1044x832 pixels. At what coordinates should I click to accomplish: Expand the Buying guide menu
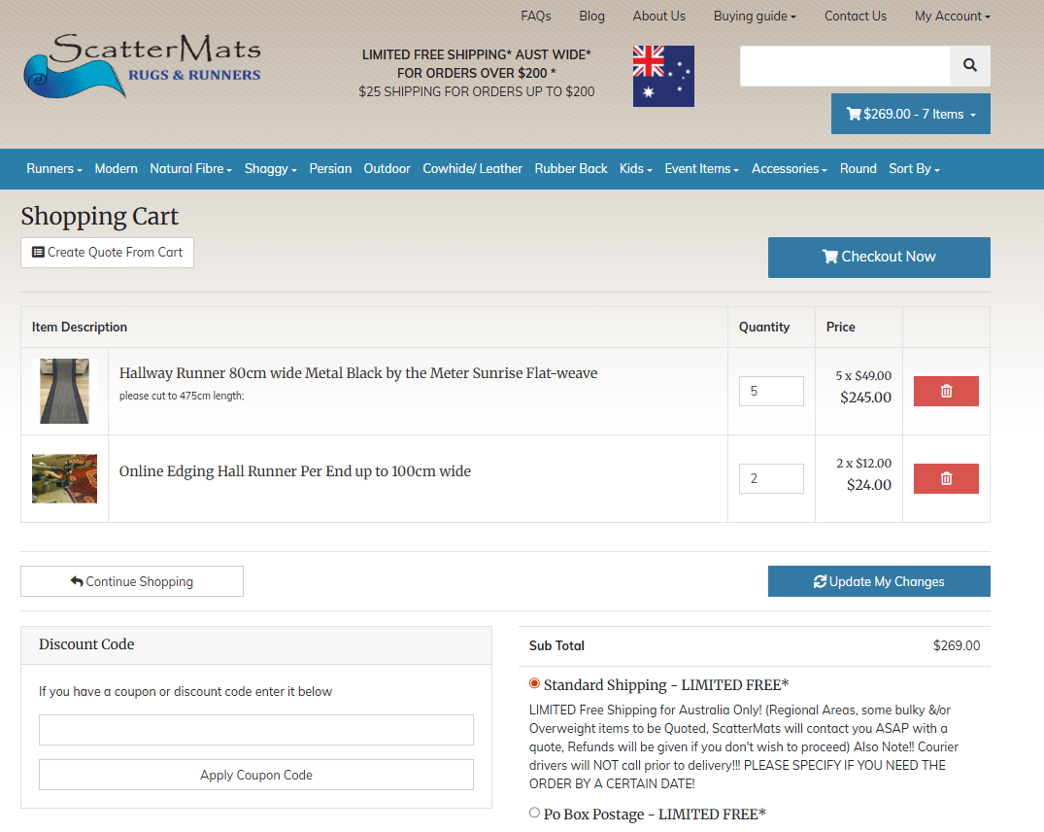pyautogui.click(x=755, y=16)
